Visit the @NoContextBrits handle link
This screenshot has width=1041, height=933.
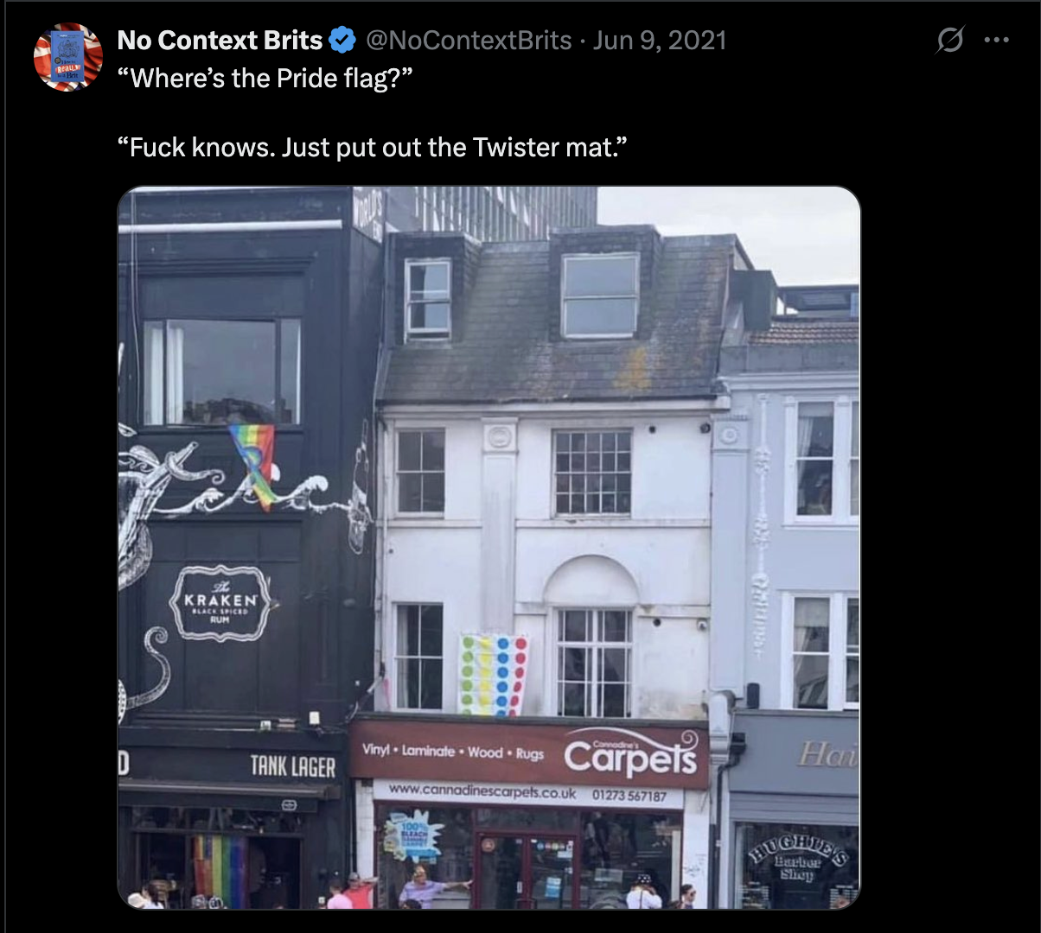coord(469,40)
